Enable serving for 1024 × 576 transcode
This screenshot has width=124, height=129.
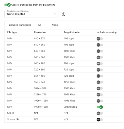100,89
